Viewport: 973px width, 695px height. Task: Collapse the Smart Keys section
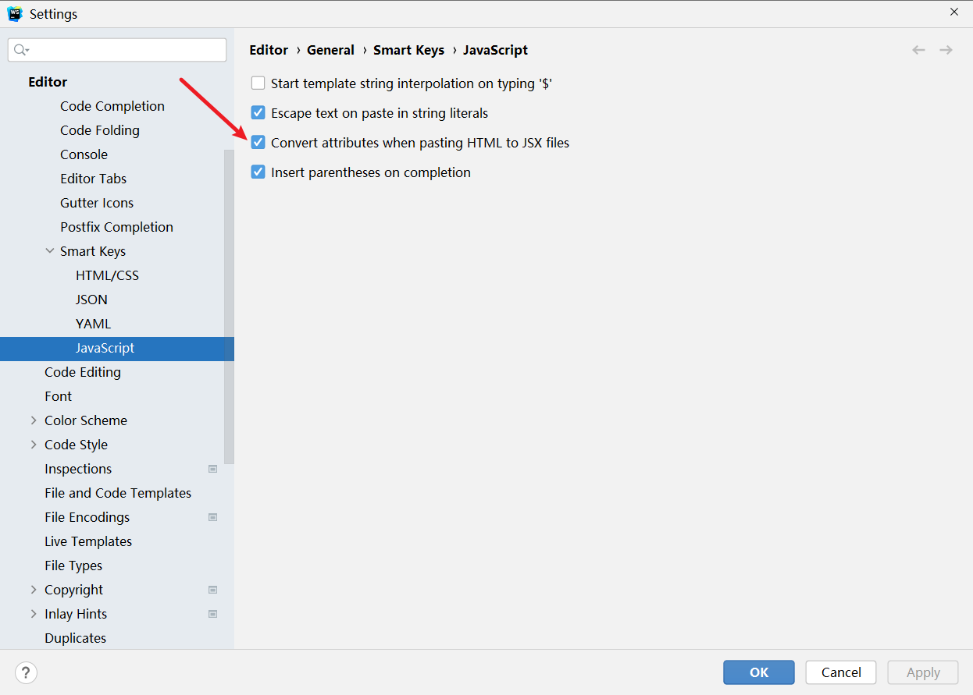(48, 250)
